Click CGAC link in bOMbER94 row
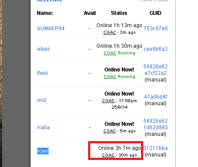Screen dimensions: 198x167 (110, 32)
